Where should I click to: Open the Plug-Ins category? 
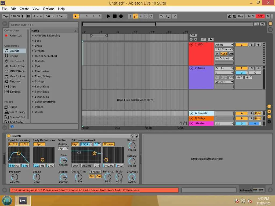click(15, 81)
